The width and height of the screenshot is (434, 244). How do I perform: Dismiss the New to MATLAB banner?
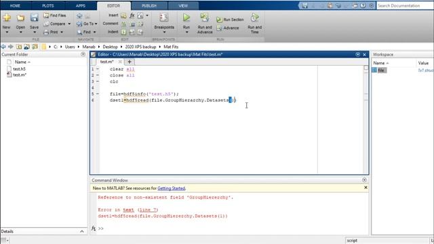click(x=366, y=188)
